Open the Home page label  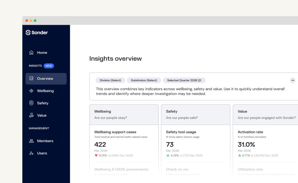click(42, 53)
